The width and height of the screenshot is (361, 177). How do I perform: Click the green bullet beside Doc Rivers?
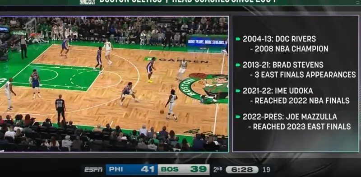pos(238,39)
